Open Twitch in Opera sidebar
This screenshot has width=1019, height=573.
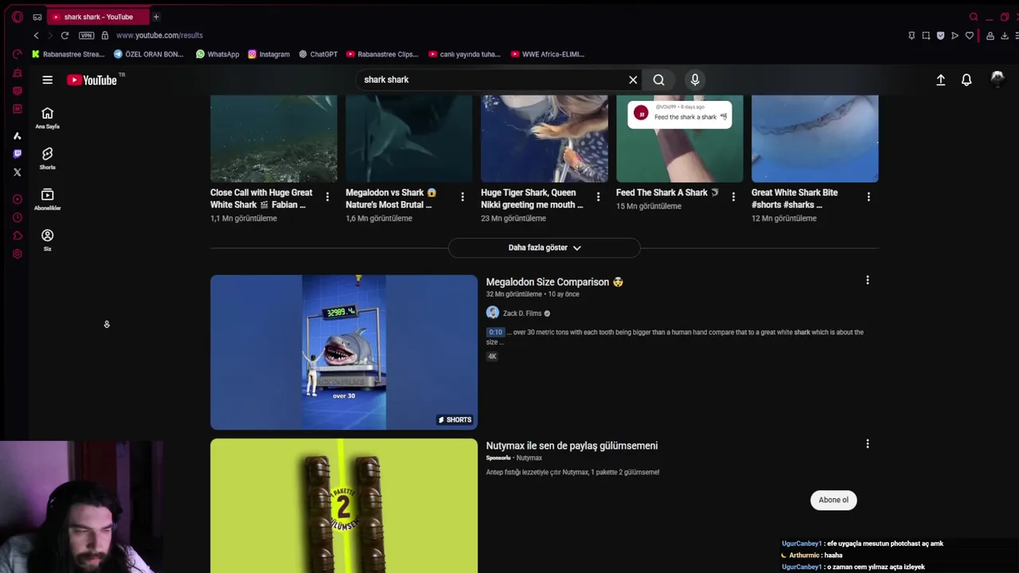pos(18,154)
